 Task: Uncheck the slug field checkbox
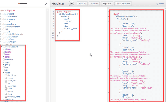coord(6,94)
